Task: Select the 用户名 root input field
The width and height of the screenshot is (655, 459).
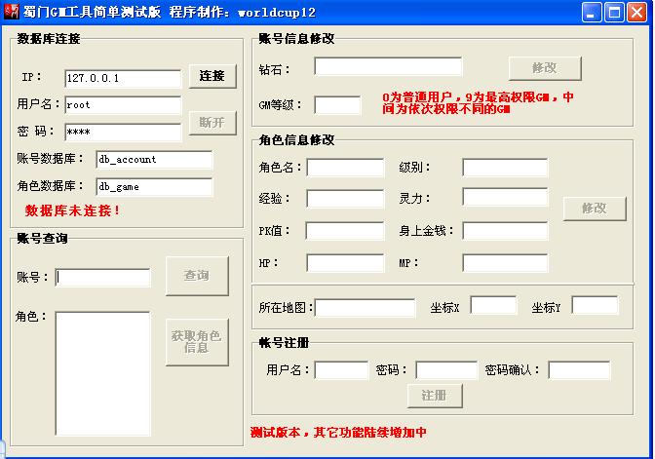Action: coord(123,104)
